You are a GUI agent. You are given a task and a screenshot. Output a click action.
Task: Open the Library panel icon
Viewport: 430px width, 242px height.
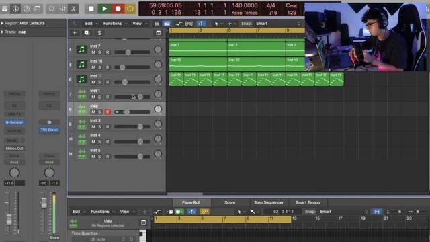[5, 9]
